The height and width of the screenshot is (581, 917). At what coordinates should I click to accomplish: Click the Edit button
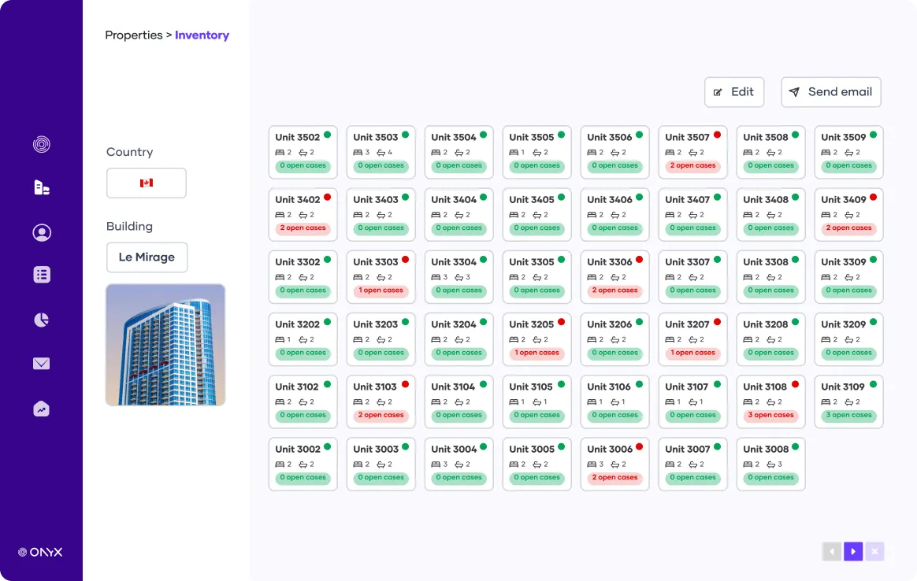tap(734, 92)
